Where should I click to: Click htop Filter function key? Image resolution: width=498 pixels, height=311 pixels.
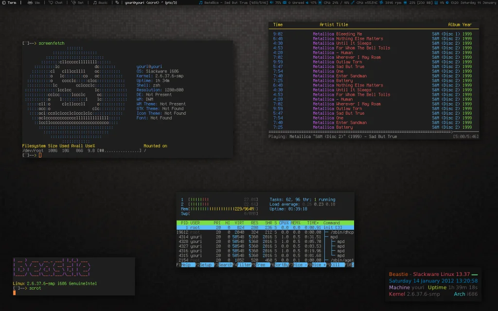(x=244, y=265)
